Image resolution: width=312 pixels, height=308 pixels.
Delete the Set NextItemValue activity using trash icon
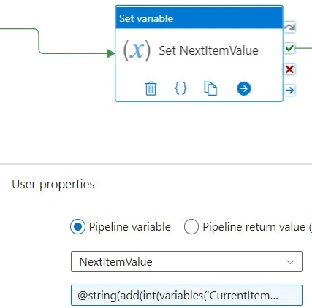(151, 88)
